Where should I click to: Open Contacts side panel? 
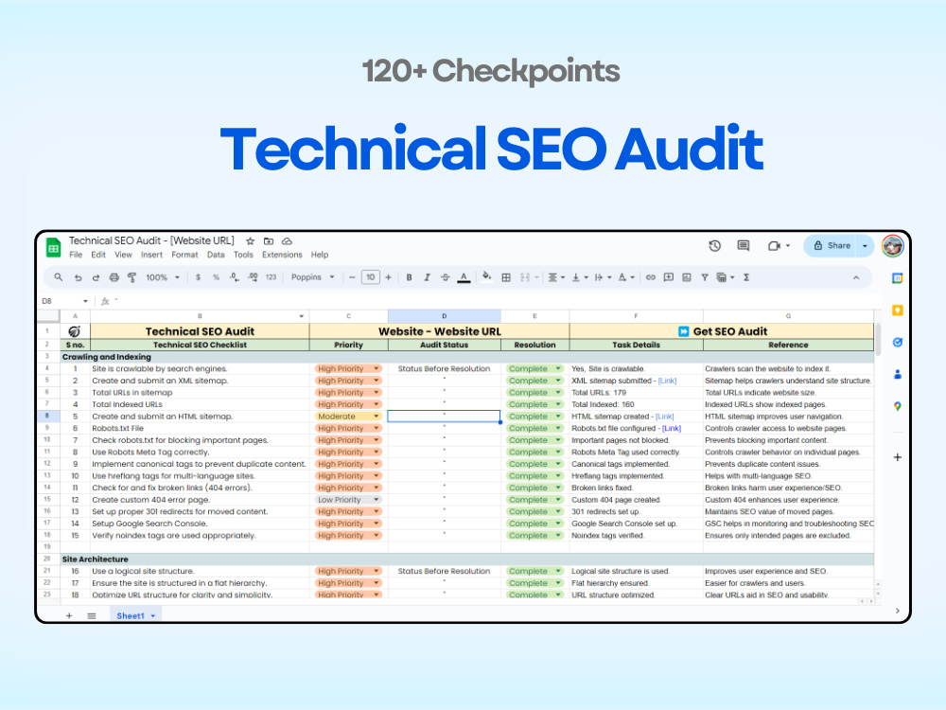[897, 374]
